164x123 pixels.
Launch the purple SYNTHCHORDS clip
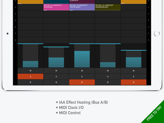click(82, 7)
